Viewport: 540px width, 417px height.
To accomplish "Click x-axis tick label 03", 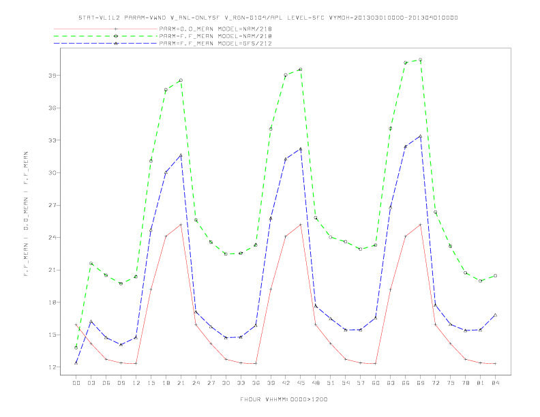I will 91,383.
